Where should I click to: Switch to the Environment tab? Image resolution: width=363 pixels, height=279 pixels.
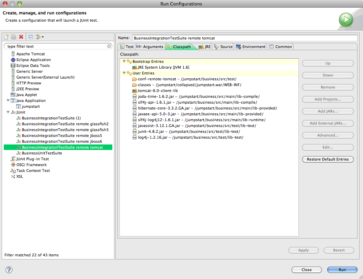coord(251,47)
